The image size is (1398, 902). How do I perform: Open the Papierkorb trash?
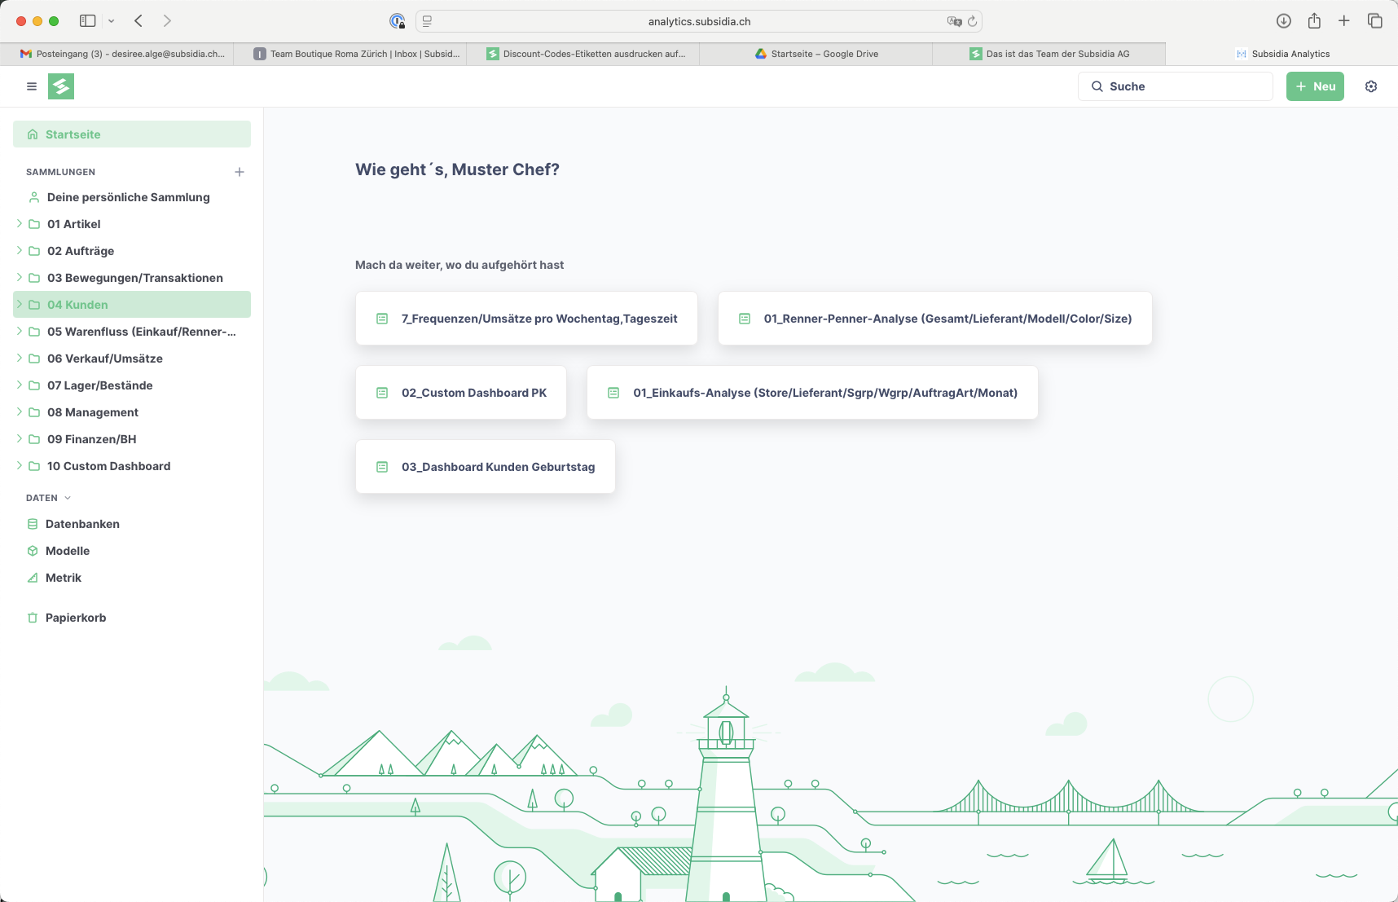click(76, 618)
